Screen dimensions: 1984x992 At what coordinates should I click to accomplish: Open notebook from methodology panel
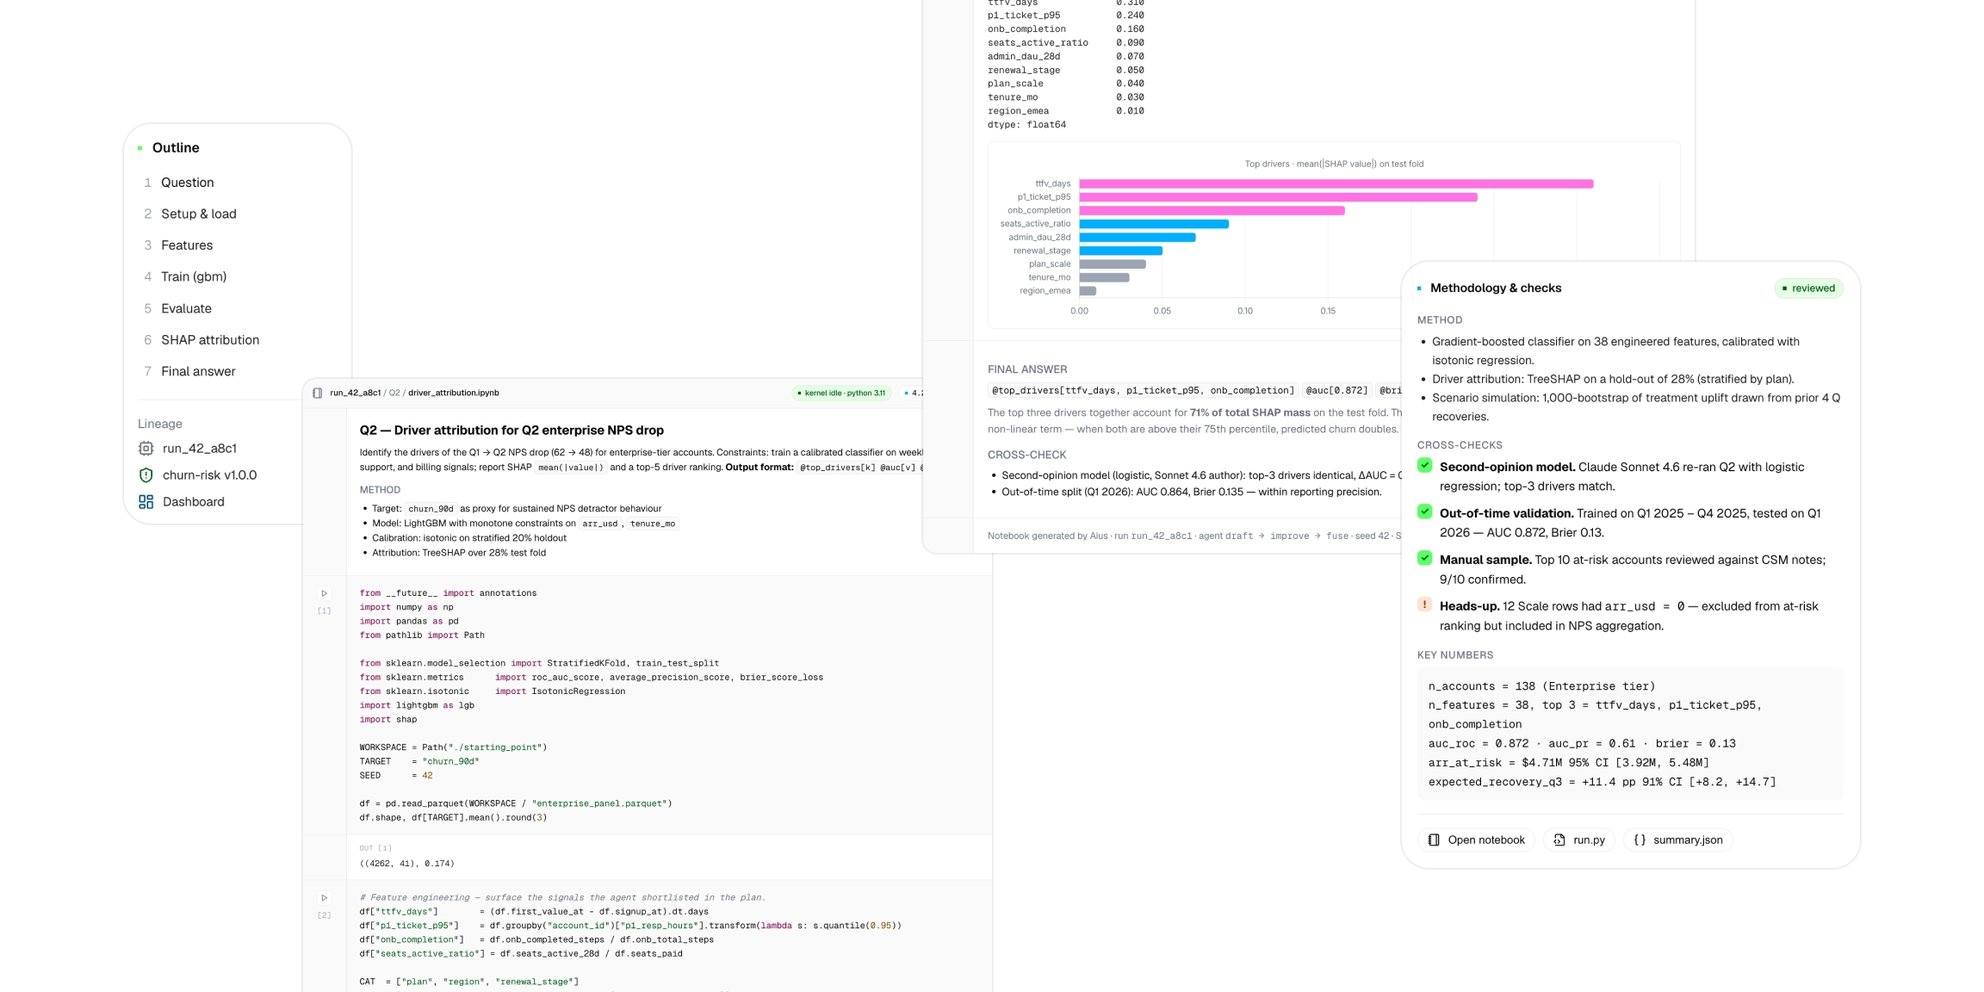point(1476,840)
